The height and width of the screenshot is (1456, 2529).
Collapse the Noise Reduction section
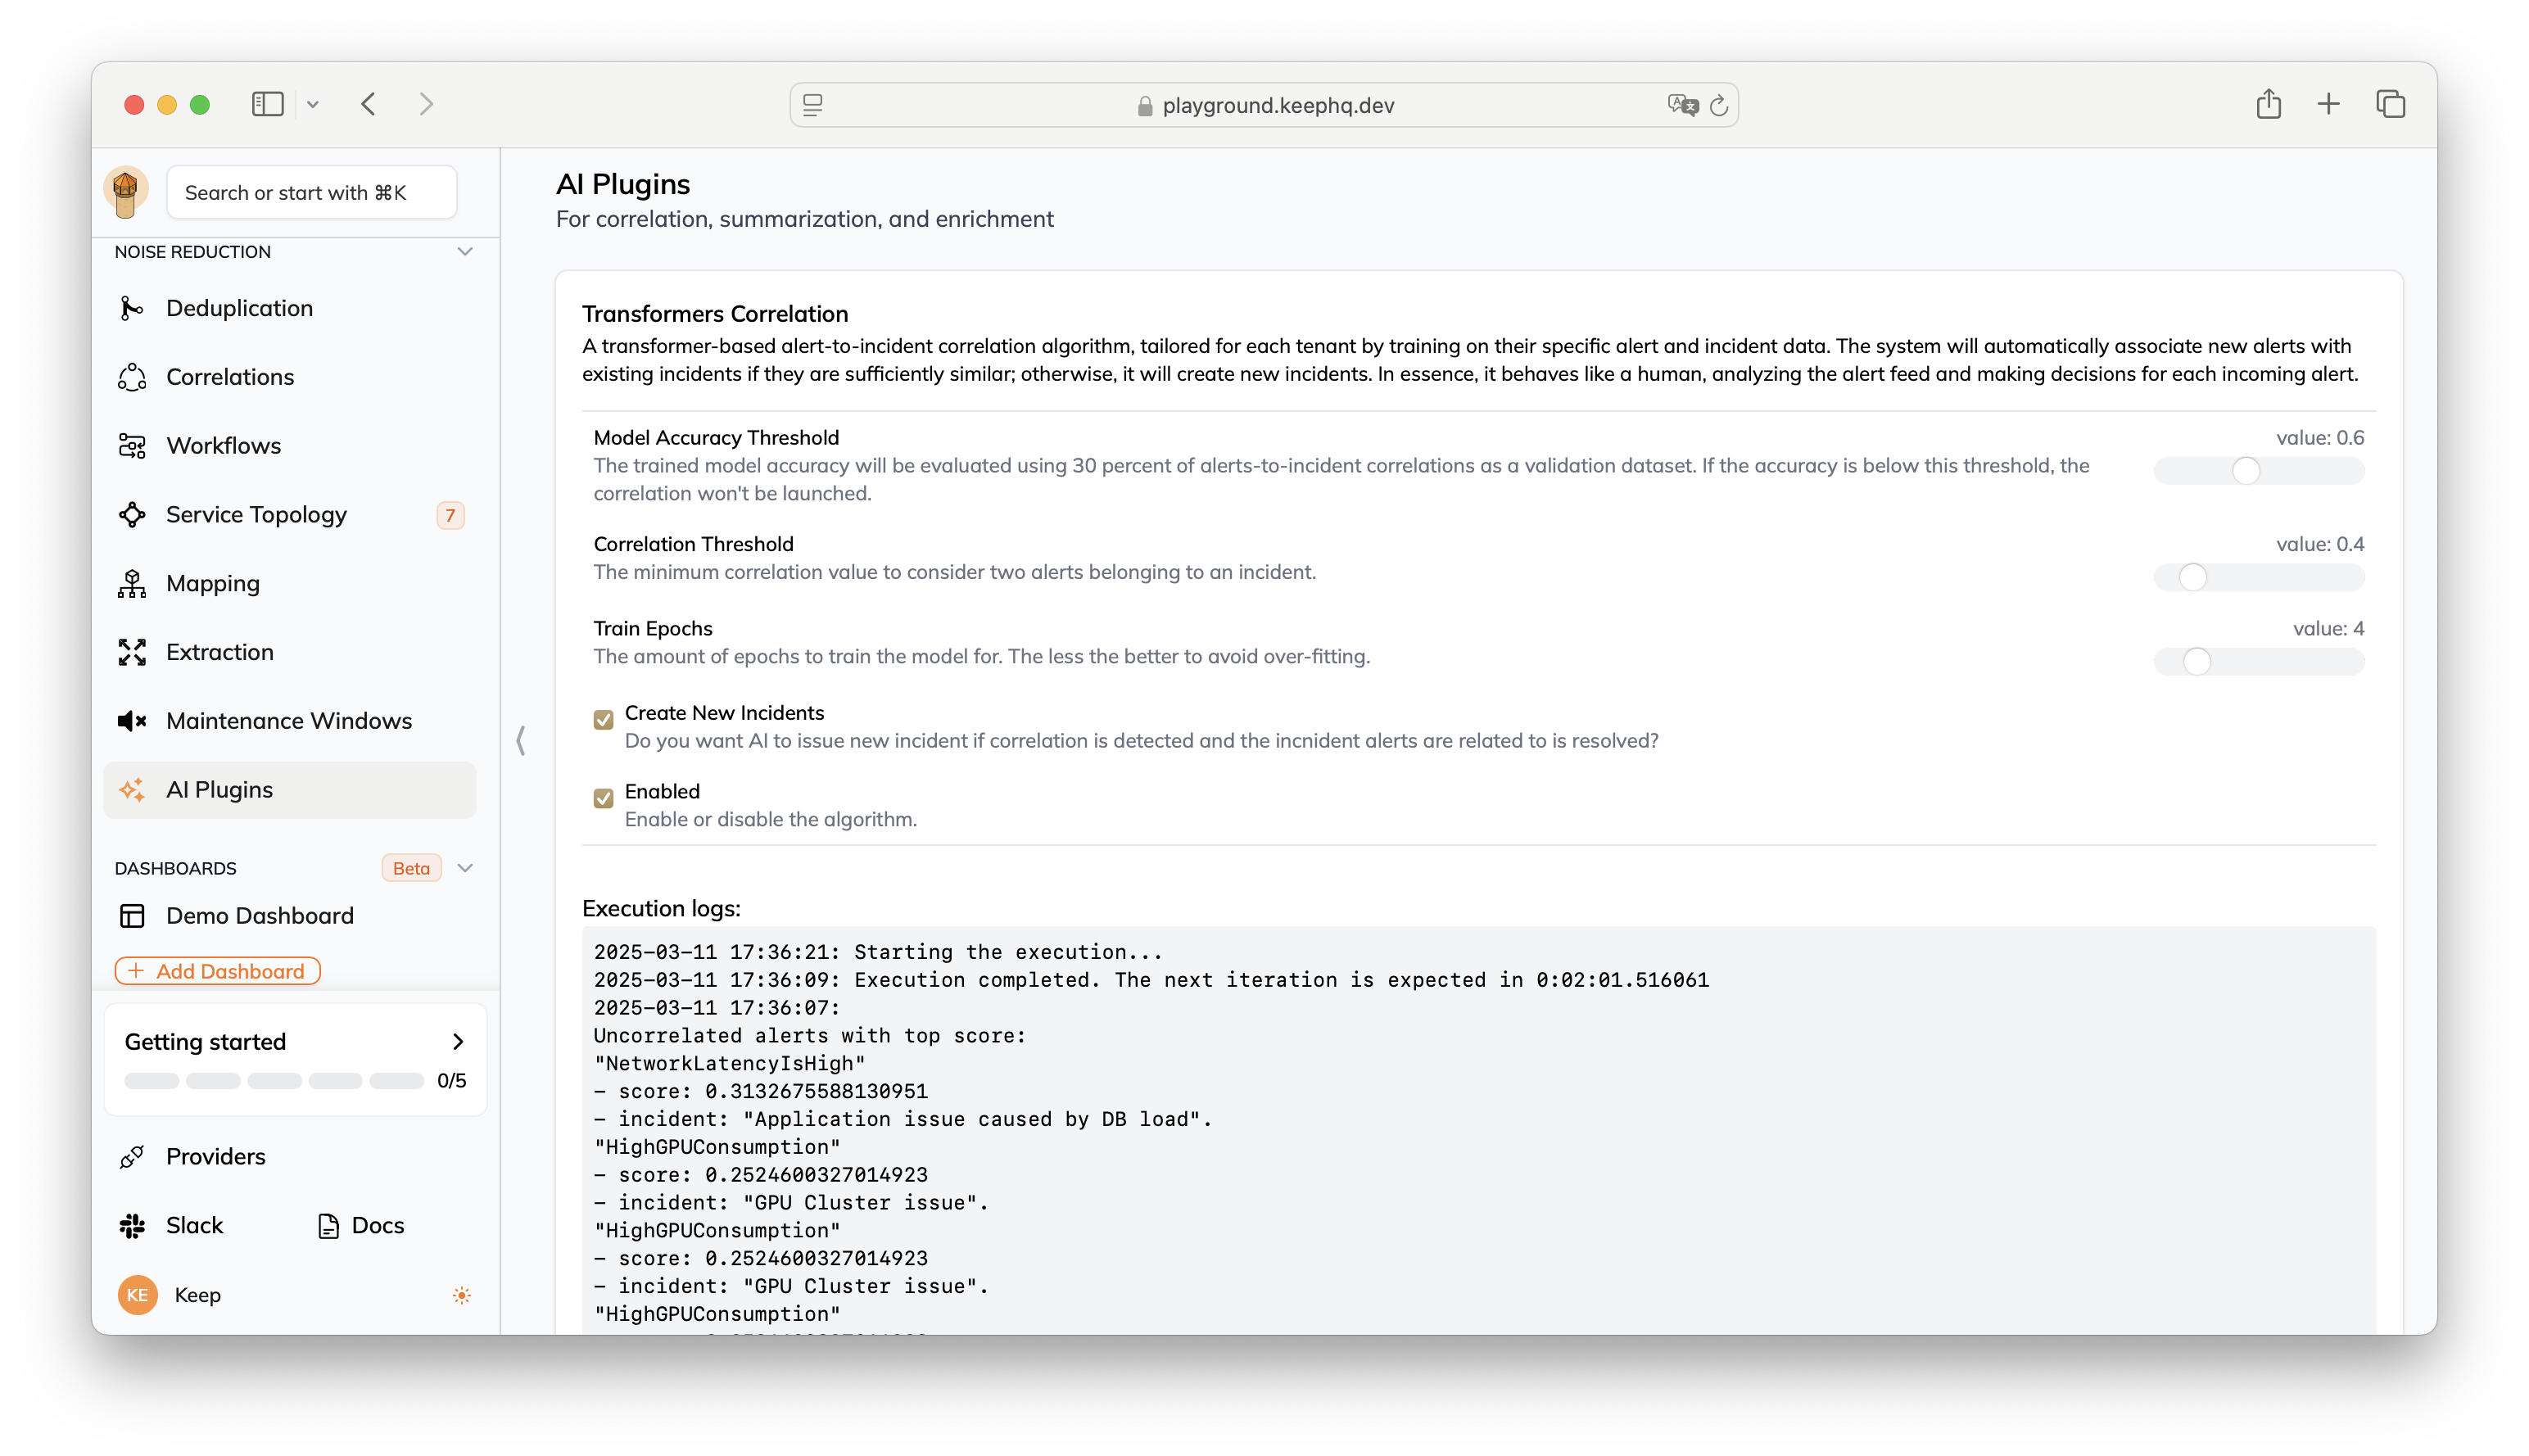point(465,252)
